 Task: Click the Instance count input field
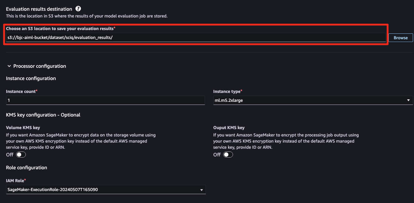(105, 100)
